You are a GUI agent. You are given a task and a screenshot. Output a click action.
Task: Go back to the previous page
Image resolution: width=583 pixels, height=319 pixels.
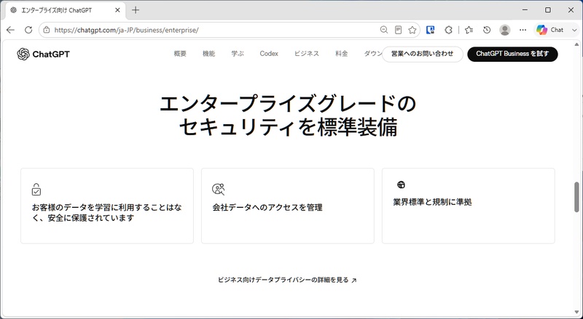coord(10,30)
